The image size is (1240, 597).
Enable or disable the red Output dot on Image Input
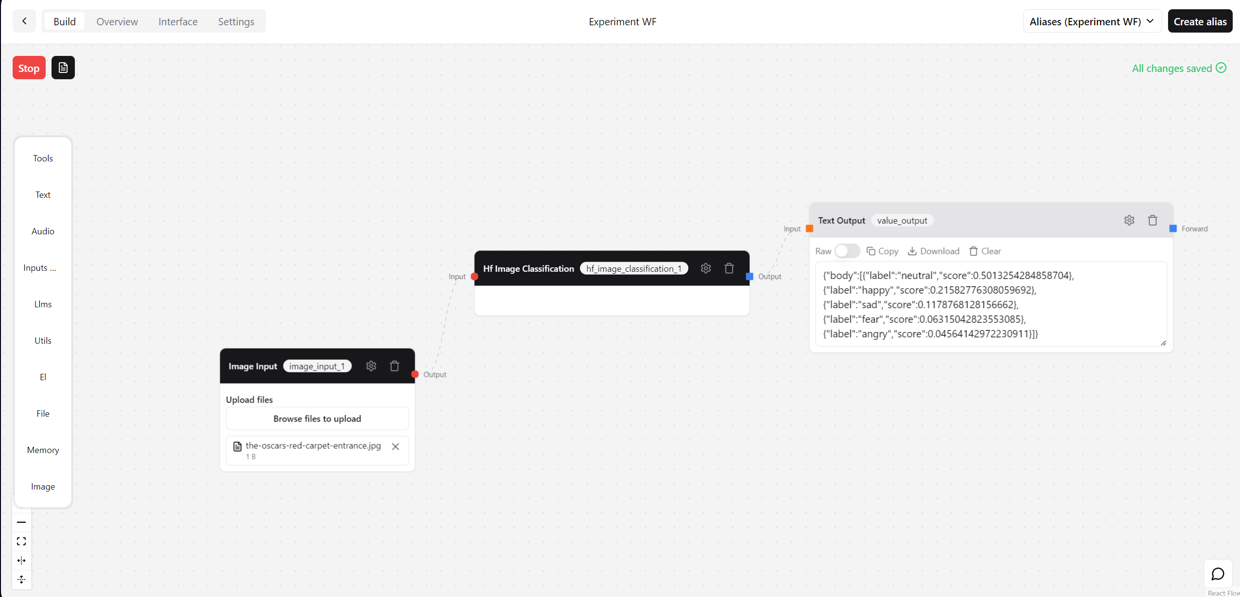pos(415,374)
